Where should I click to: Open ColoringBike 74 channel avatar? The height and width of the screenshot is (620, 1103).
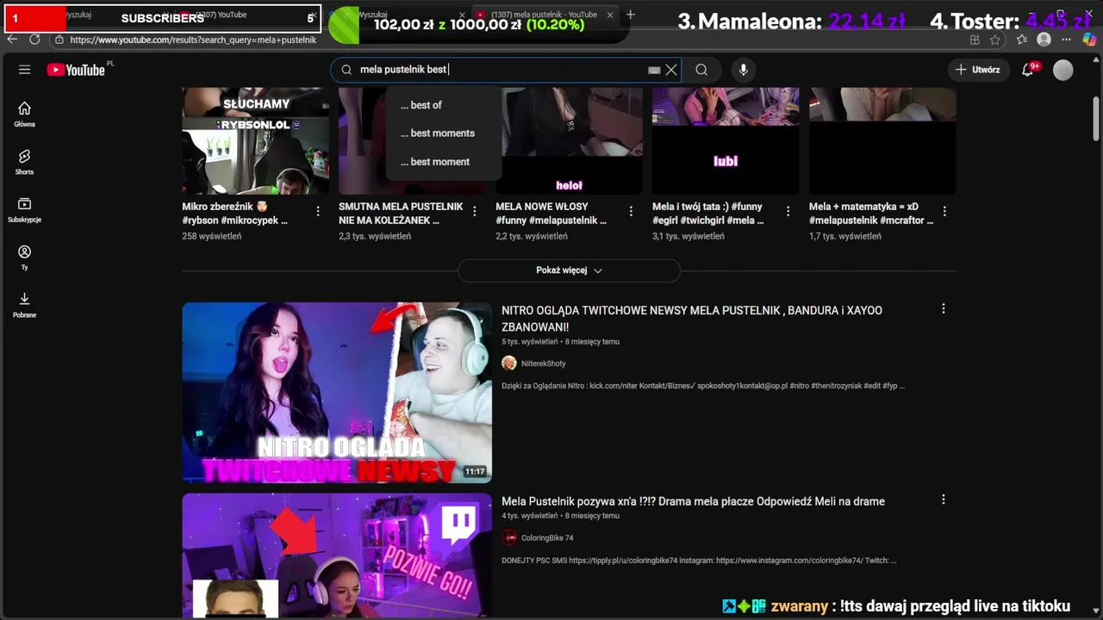(509, 537)
